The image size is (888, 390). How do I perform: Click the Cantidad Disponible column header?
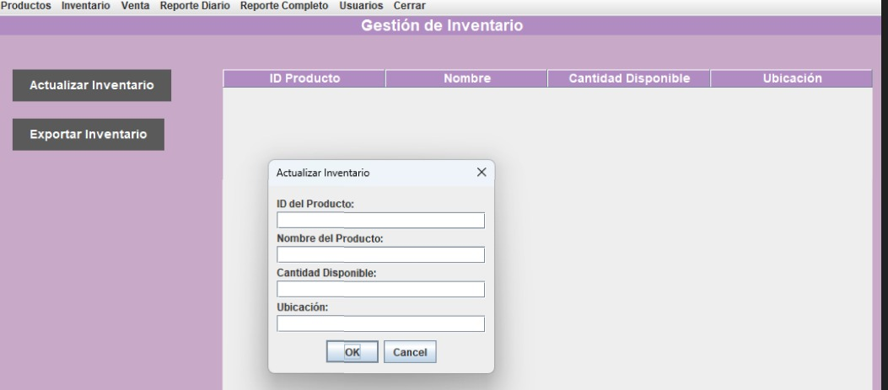pos(629,78)
